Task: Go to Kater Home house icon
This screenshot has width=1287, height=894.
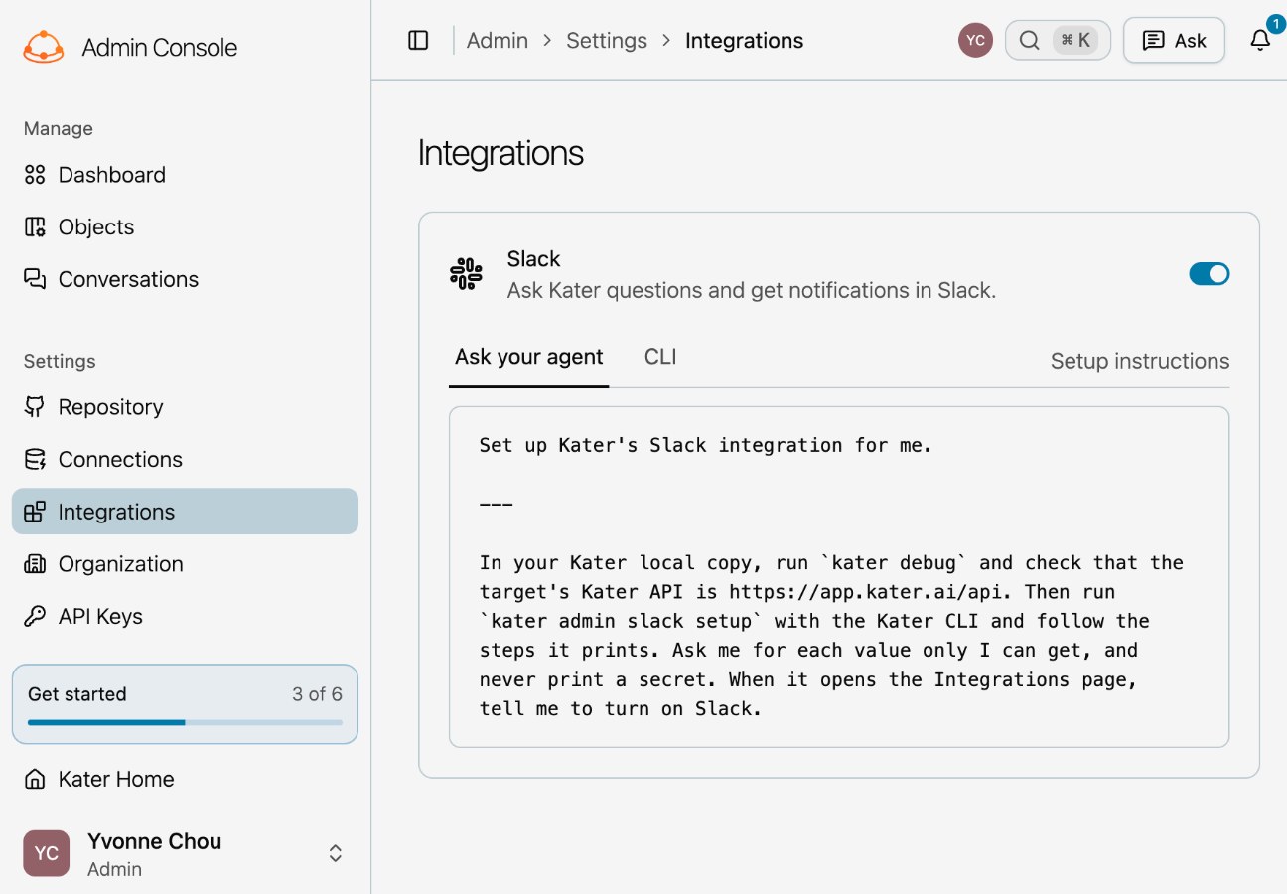Action: pyautogui.click(x=35, y=779)
